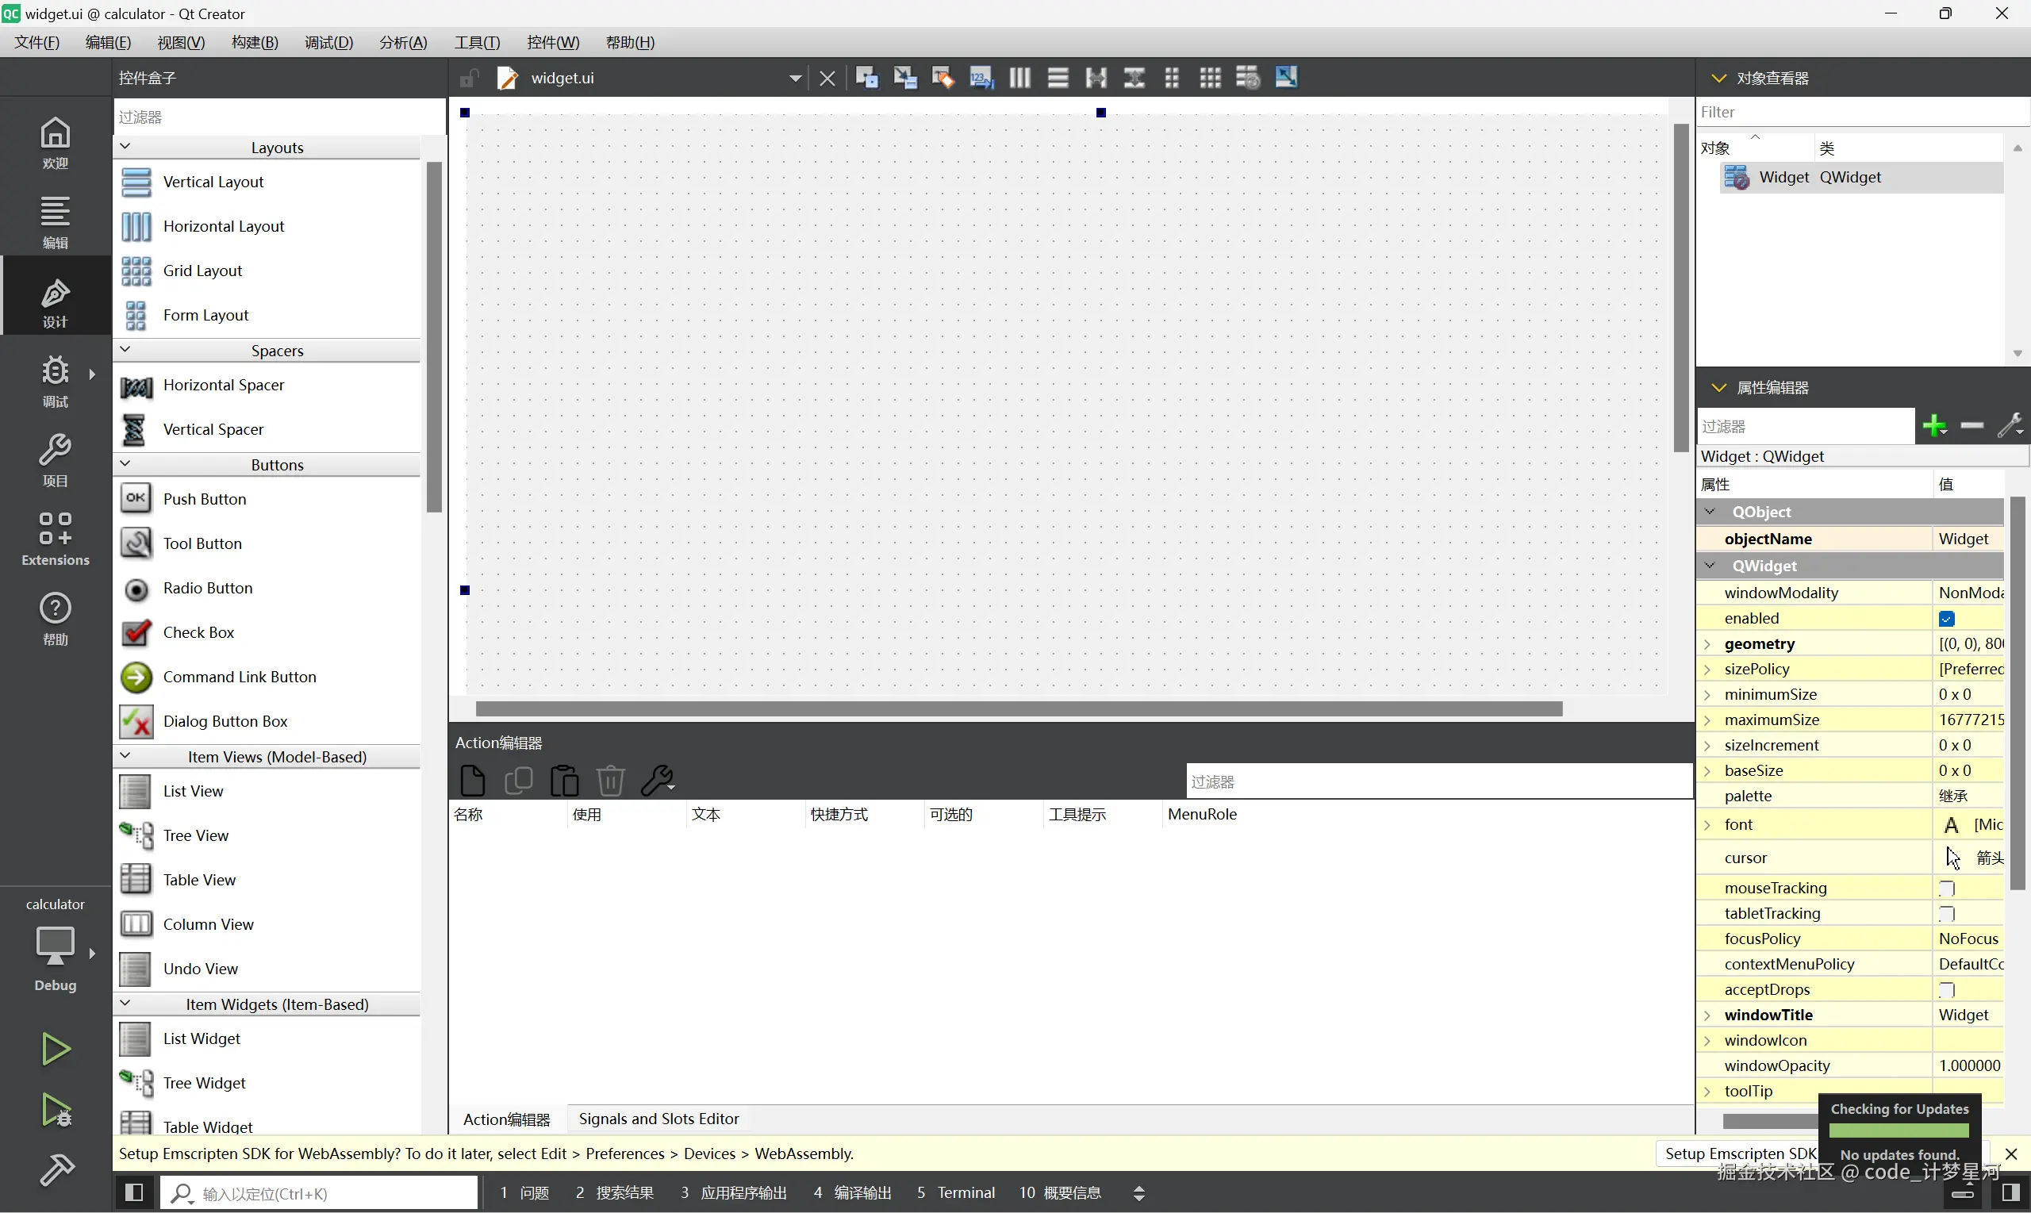This screenshot has width=2031, height=1213.
Task: Toggle the enabled property checkbox
Action: (x=1946, y=619)
